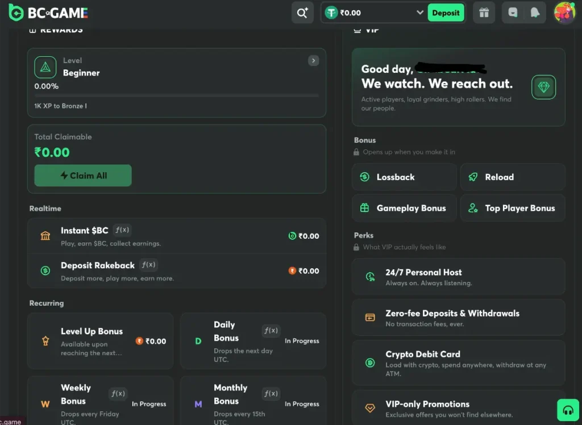The width and height of the screenshot is (582, 425).
Task: Select Zero-fee Deposits & Withdrawals perk
Action: click(x=459, y=318)
